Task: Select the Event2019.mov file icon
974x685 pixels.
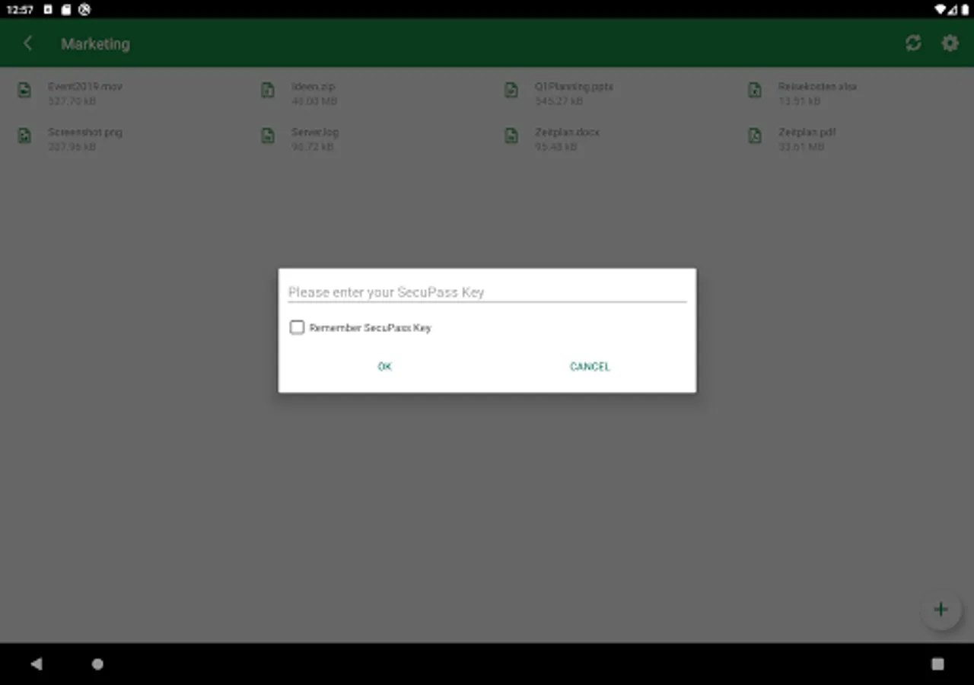Action: click(24, 91)
